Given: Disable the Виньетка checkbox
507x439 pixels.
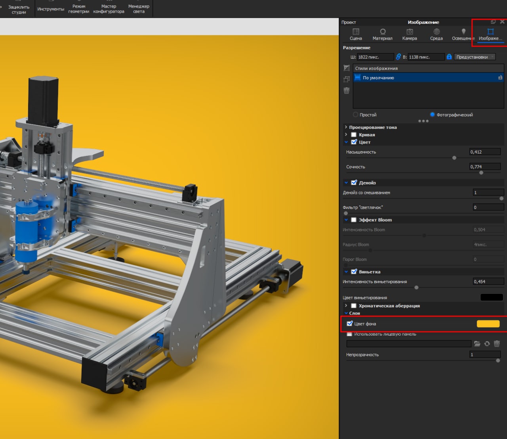Looking at the screenshot, I should point(354,272).
